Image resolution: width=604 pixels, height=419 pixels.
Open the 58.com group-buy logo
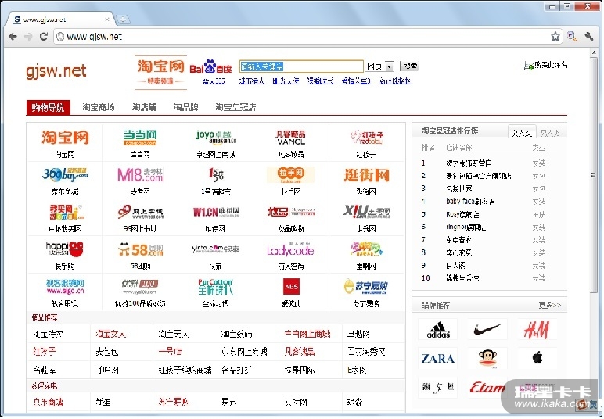(140, 249)
